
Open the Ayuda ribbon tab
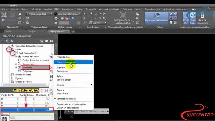point(138,9)
